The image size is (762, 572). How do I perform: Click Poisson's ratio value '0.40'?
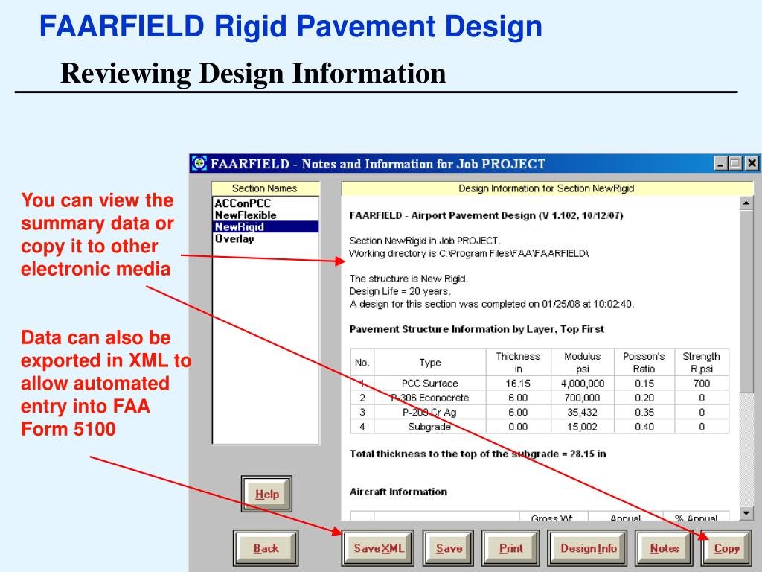tap(644, 427)
